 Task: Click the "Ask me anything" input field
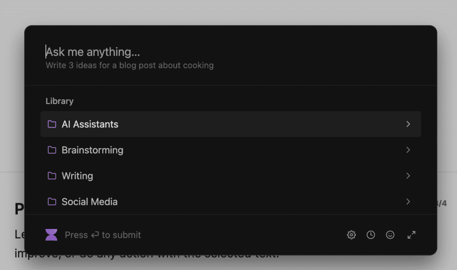click(x=179, y=52)
